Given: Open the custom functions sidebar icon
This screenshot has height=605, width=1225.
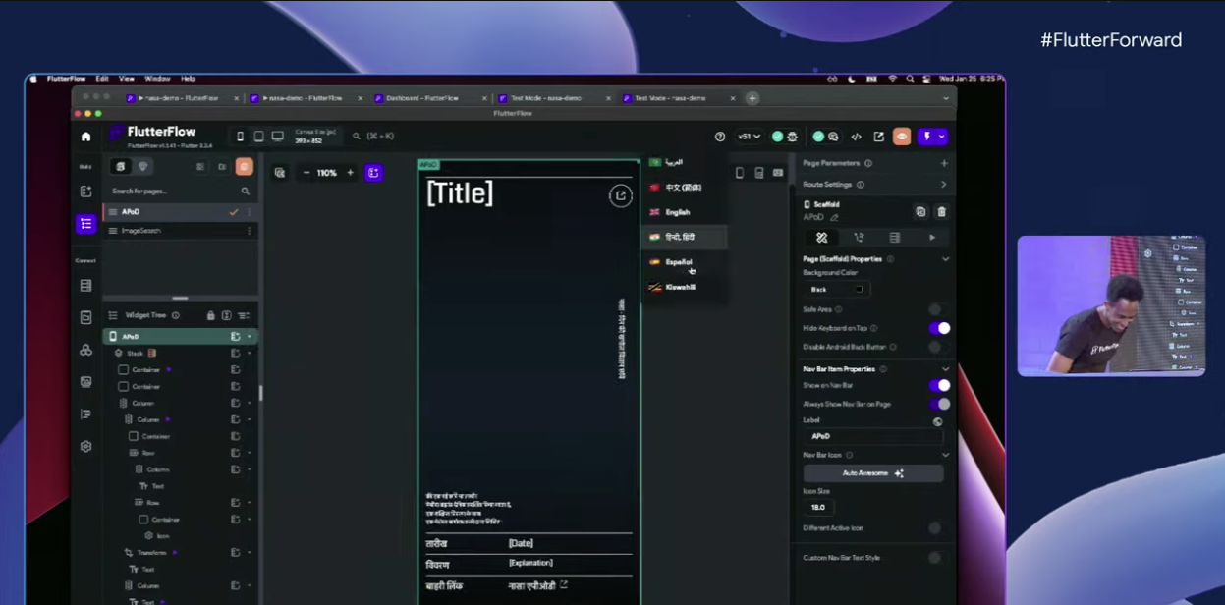Looking at the screenshot, I should (x=85, y=413).
